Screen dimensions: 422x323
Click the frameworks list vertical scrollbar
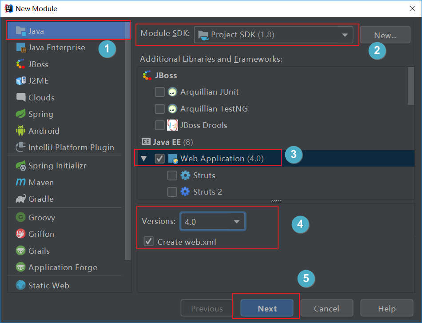(411, 86)
